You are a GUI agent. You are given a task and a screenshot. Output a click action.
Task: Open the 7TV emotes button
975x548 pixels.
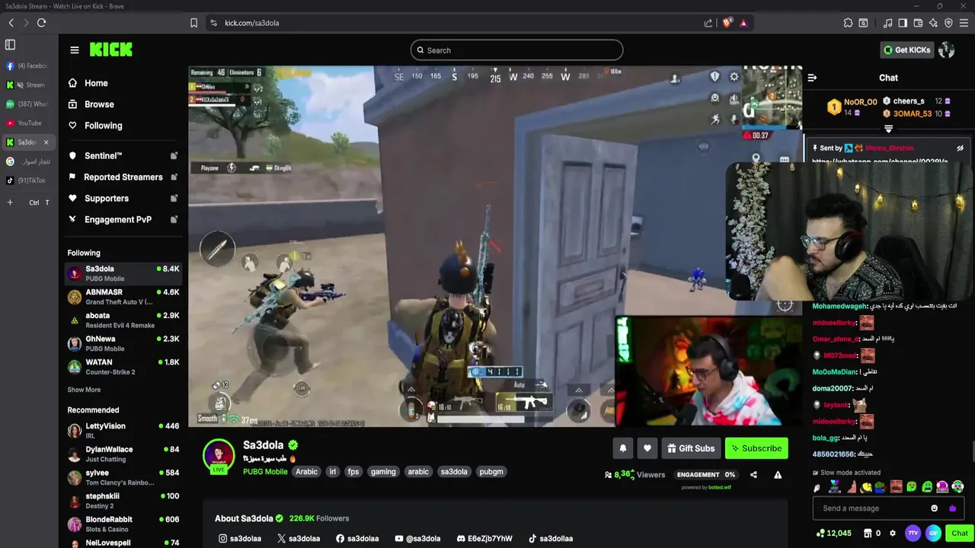click(x=913, y=534)
